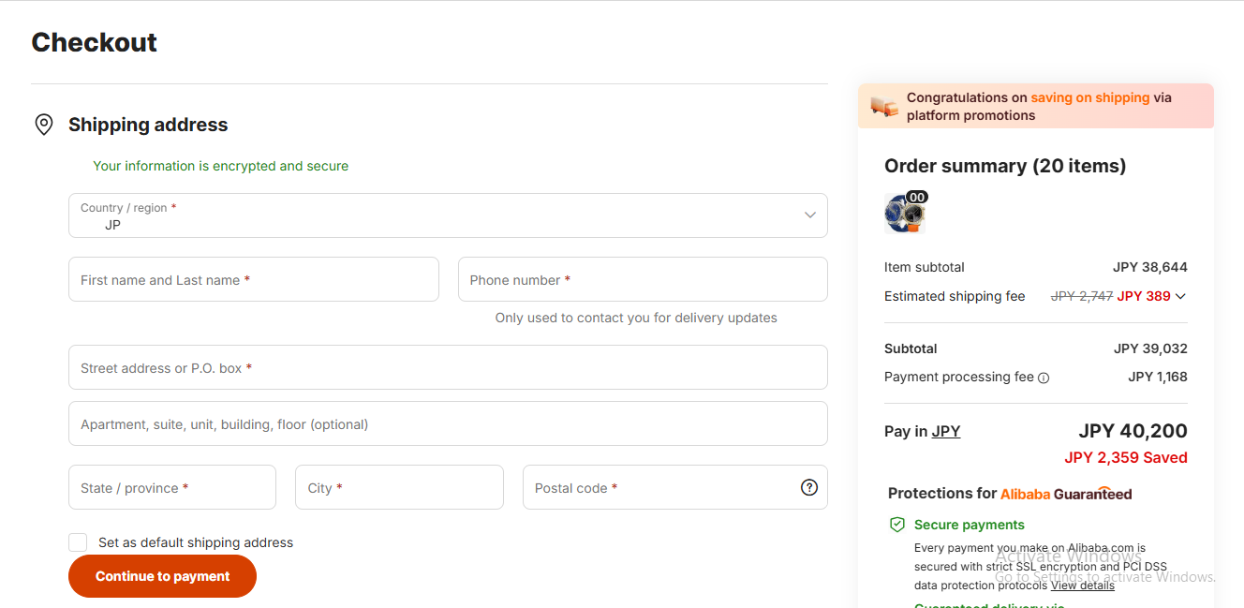Click the Alibaba Guaranteed logo

pos(1064,493)
